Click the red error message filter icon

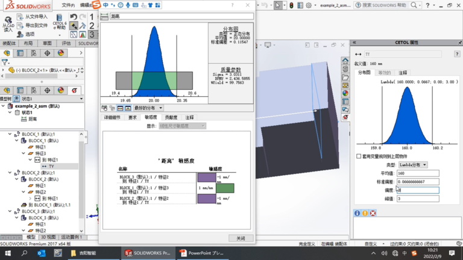point(373,213)
